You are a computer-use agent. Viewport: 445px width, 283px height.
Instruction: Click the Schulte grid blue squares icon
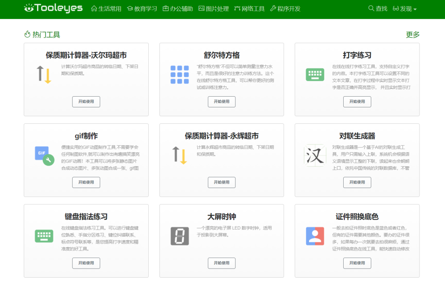coord(179,74)
